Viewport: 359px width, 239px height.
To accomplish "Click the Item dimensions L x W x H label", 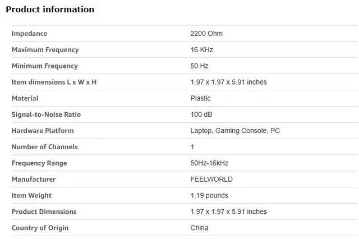I will 54,82.
